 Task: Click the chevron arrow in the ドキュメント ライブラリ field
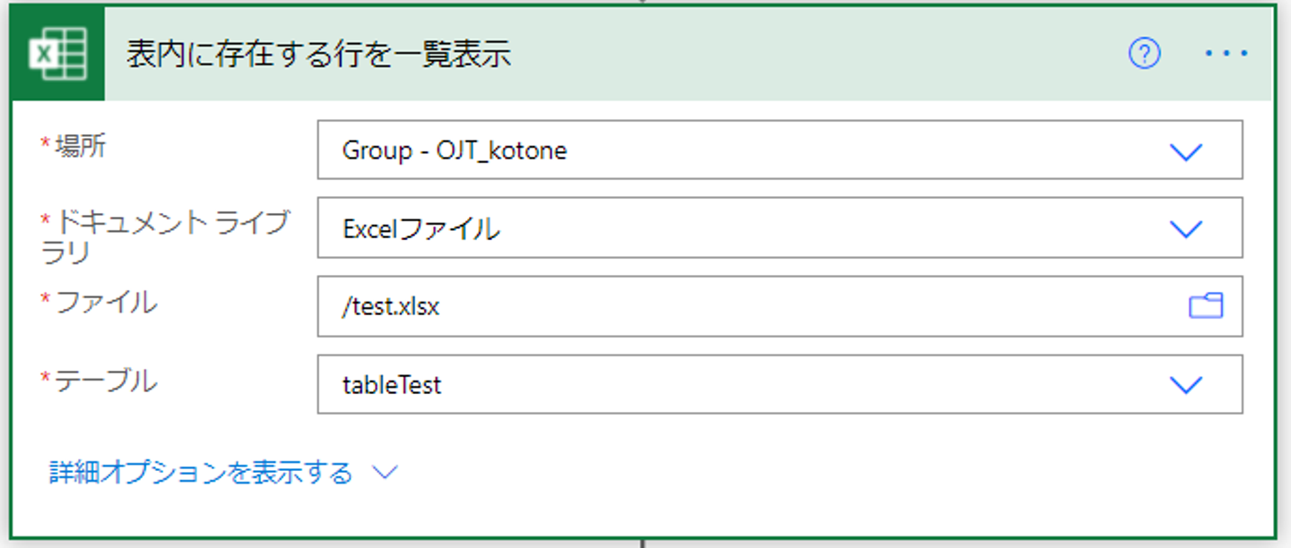tap(1186, 229)
